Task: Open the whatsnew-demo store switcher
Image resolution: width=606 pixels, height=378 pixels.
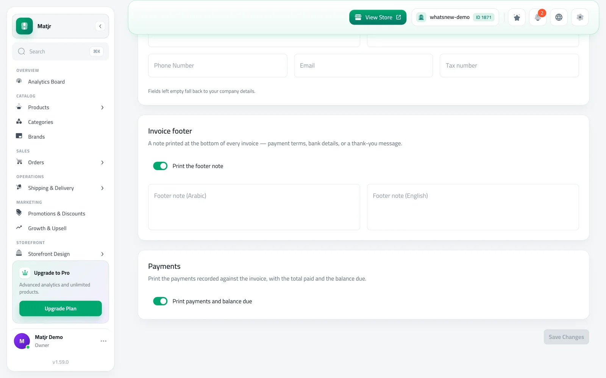Action: click(455, 17)
